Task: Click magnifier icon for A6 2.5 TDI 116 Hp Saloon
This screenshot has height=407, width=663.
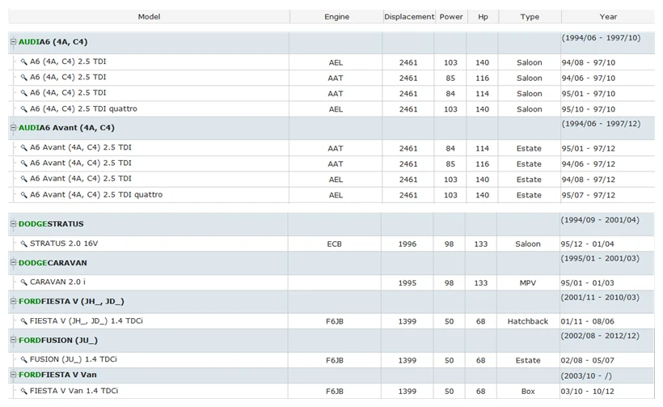Action: (x=23, y=78)
